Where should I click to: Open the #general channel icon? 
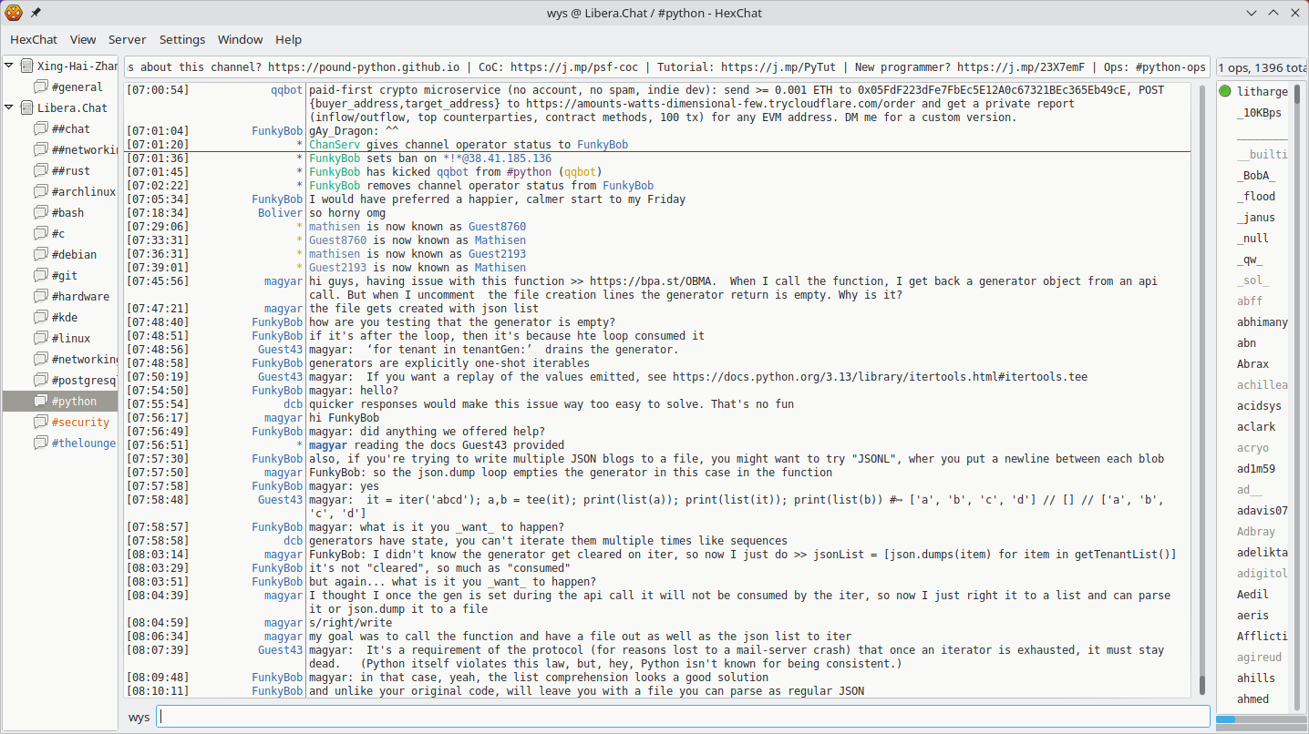(41, 87)
